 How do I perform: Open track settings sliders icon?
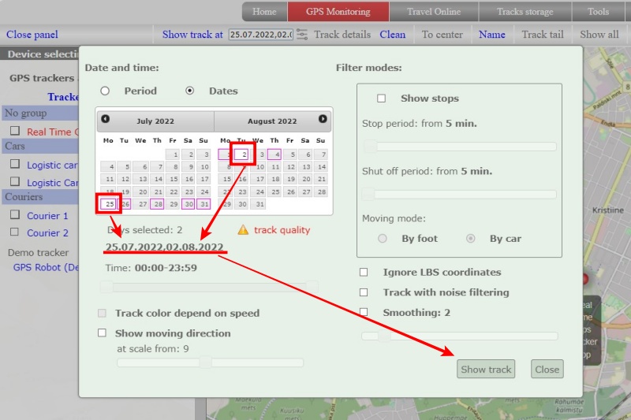click(302, 35)
